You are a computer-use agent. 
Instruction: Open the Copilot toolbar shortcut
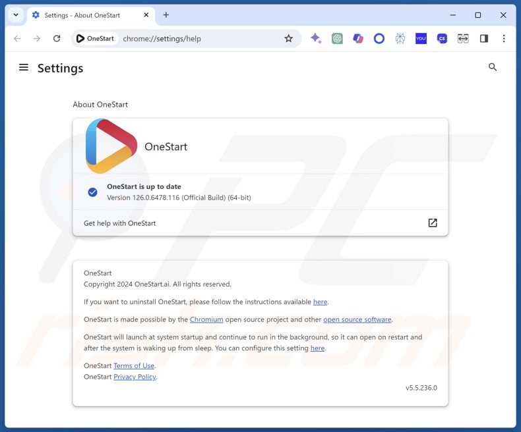click(358, 39)
